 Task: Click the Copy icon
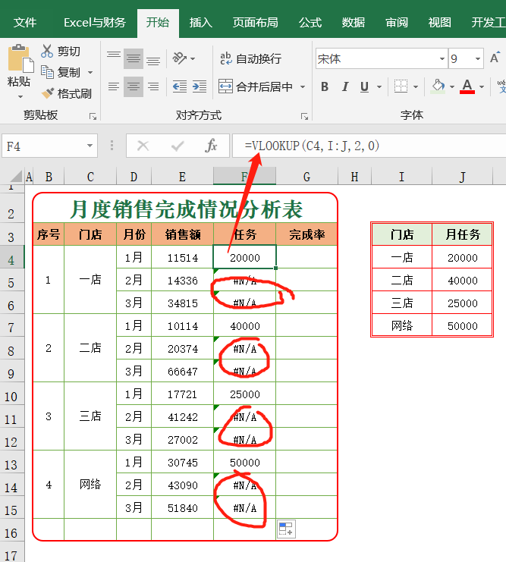47,72
